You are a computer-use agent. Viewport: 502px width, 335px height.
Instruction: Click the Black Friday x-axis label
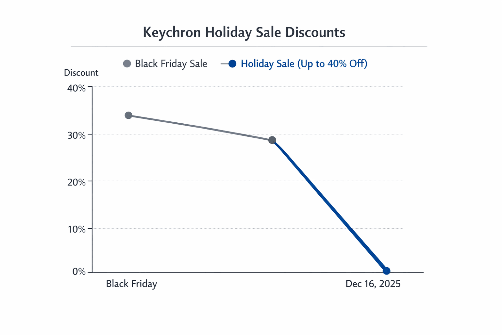[131, 284]
